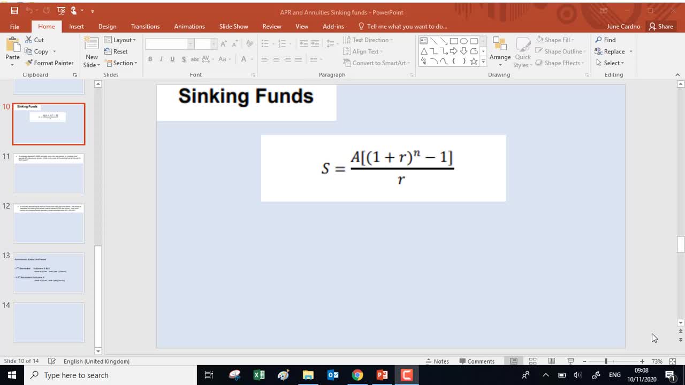Image resolution: width=685 pixels, height=385 pixels.
Task: Open the File menu
Action: click(x=14, y=26)
